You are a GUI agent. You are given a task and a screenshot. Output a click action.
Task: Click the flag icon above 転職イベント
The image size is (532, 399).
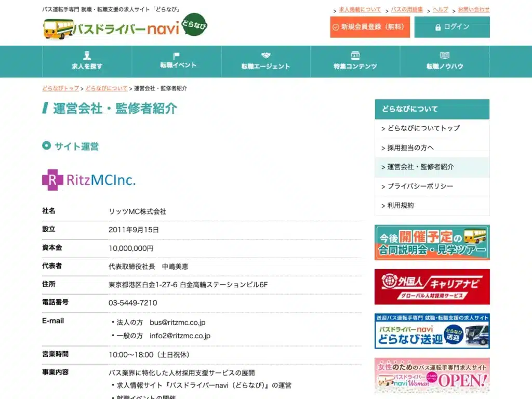tap(176, 56)
